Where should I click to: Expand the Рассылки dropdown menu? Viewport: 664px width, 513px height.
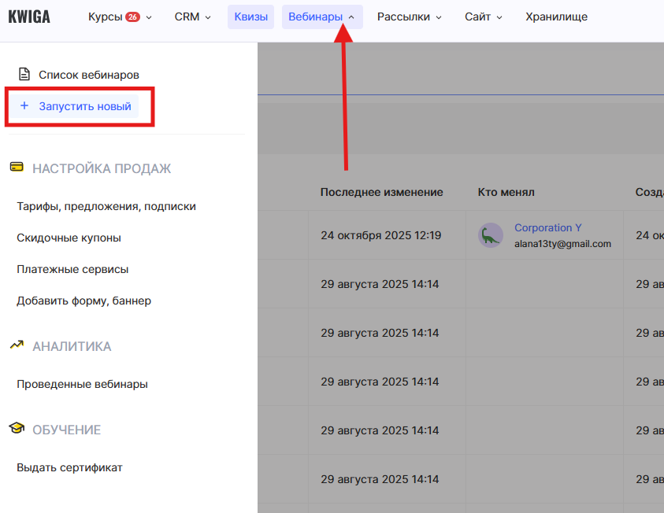pyautogui.click(x=409, y=17)
